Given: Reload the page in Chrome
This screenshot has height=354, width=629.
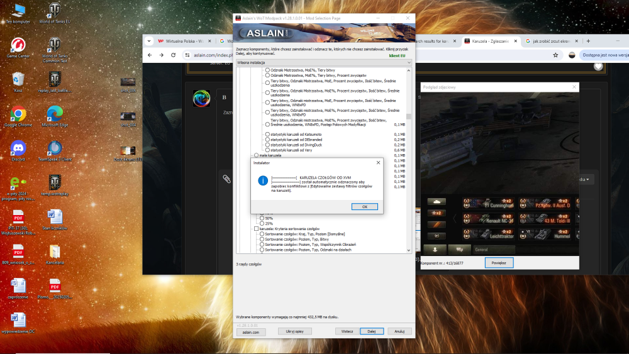Looking at the screenshot, I should (x=174, y=55).
